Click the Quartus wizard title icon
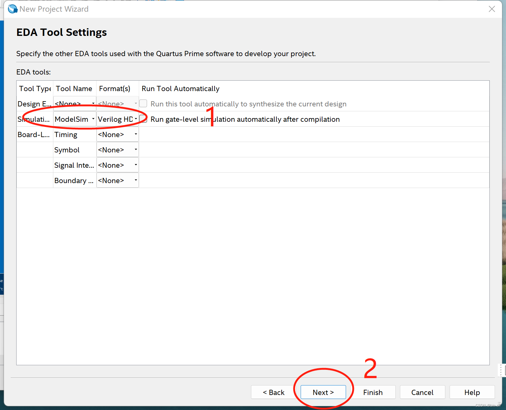Viewport: 506px width, 410px height. coord(13,9)
